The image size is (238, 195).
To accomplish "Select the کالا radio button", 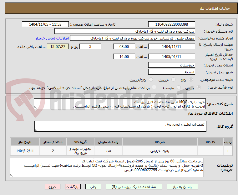I will (x=191, y=80).
